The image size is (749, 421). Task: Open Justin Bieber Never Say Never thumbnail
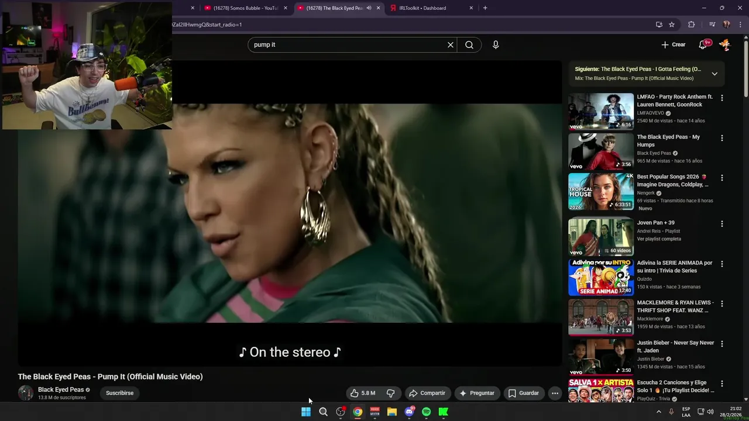pyautogui.click(x=601, y=357)
